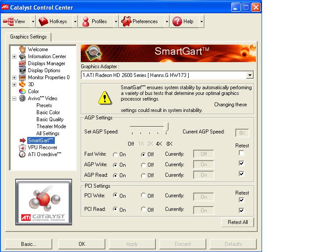Open the Profiles dropdown arrow
Image resolution: width=316 pixels, height=252 pixels.
coord(116,21)
